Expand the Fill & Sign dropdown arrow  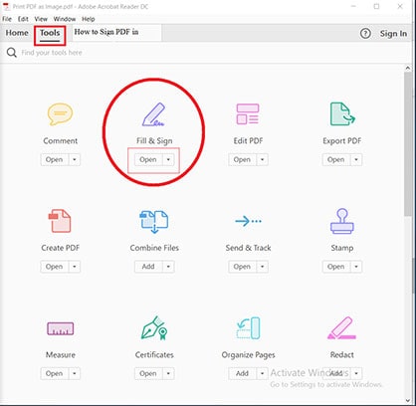[168, 159]
